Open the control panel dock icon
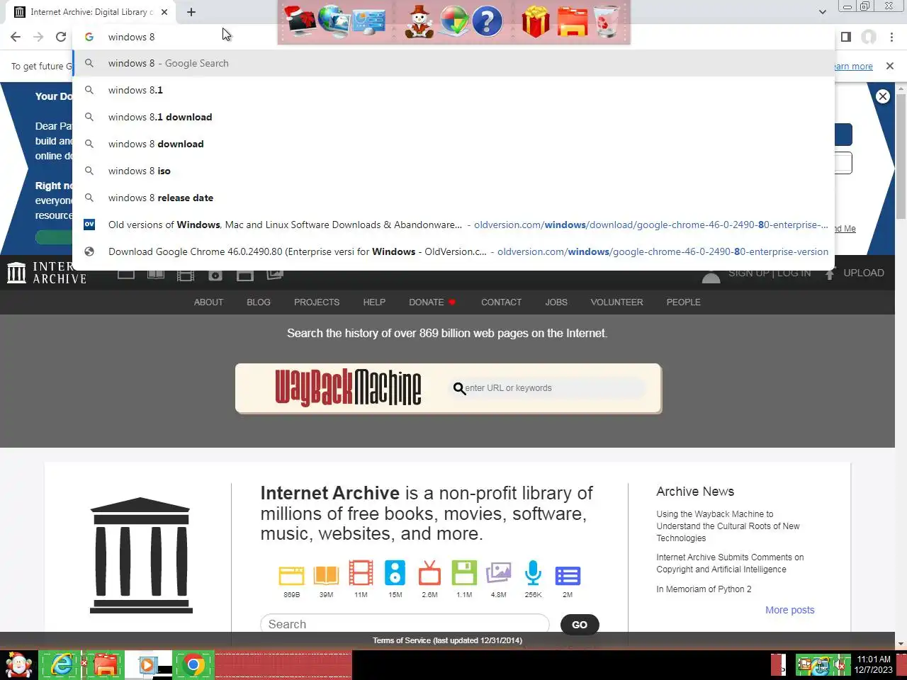The image size is (907, 680). click(x=368, y=21)
